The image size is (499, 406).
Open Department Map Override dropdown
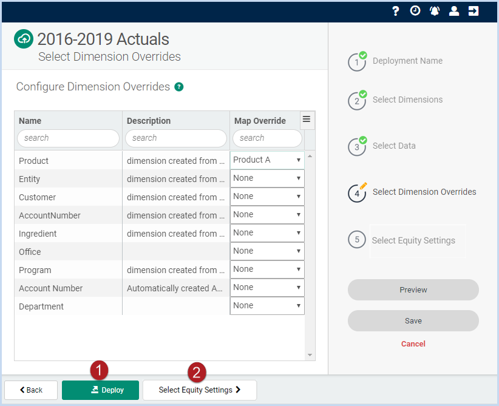pyautogui.click(x=267, y=305)
